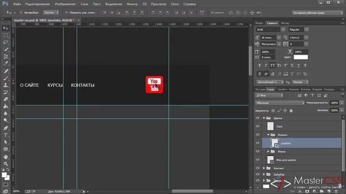This screenshot has width=346, height=194.
Task: Expand the Меню group
Action: (268, 151)
